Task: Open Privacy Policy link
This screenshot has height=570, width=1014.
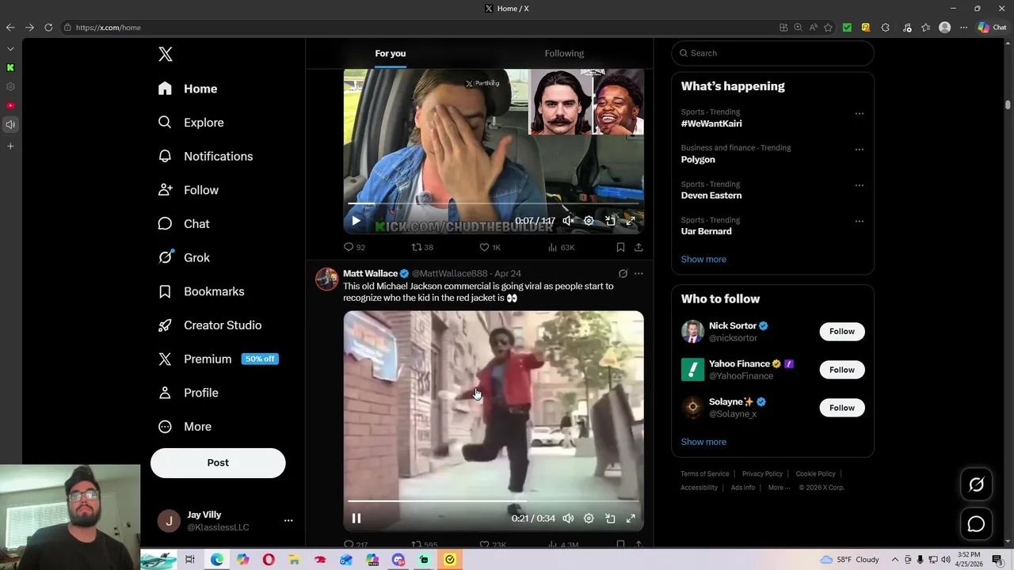Action: (x=762, y=473)
